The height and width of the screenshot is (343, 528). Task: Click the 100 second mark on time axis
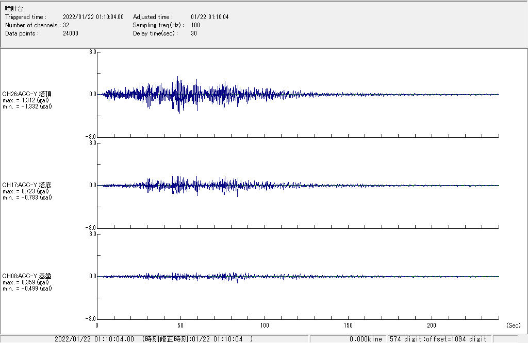click(x=265, y=326)
